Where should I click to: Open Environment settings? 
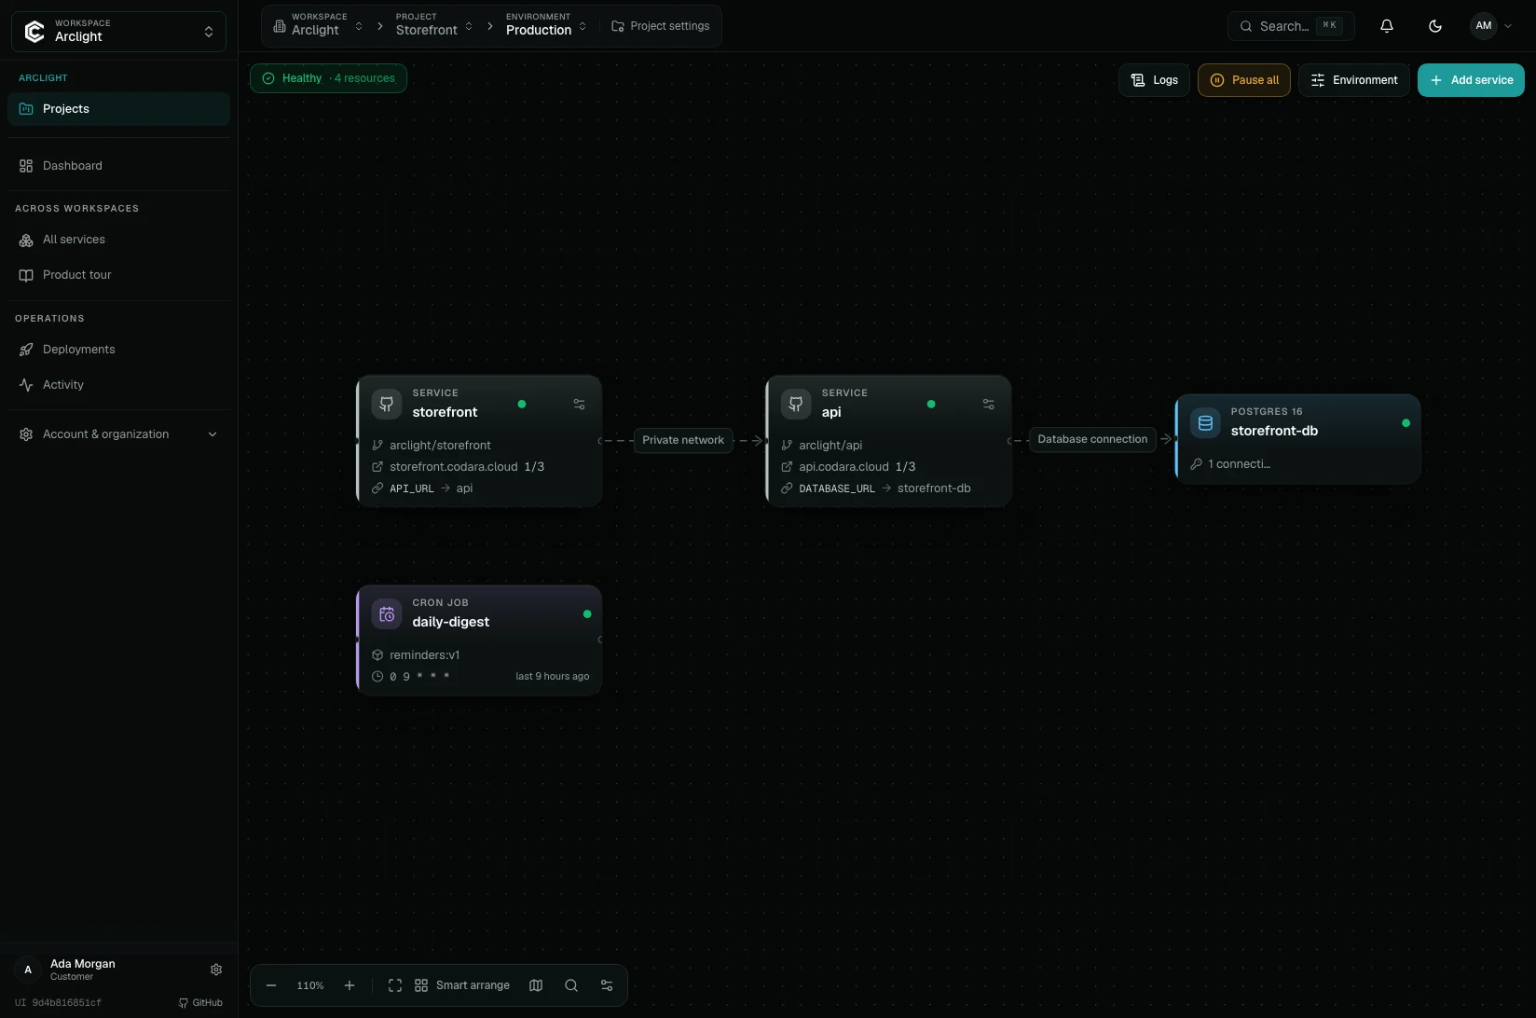pos(1354,80)
